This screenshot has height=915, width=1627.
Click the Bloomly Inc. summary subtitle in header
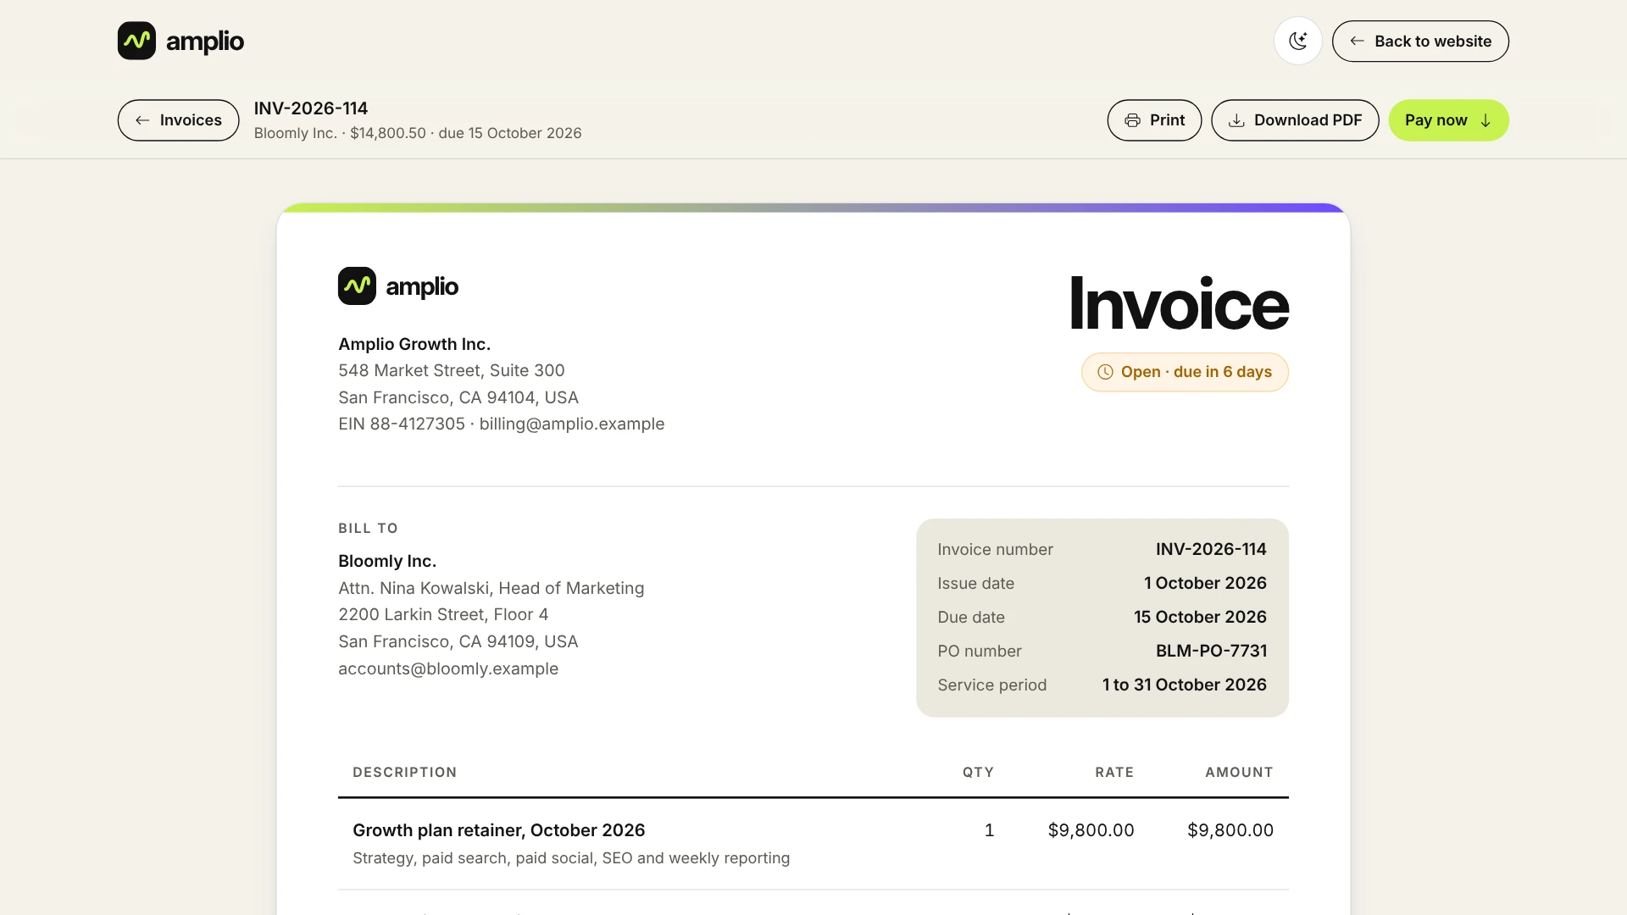[x=418, y=133]
